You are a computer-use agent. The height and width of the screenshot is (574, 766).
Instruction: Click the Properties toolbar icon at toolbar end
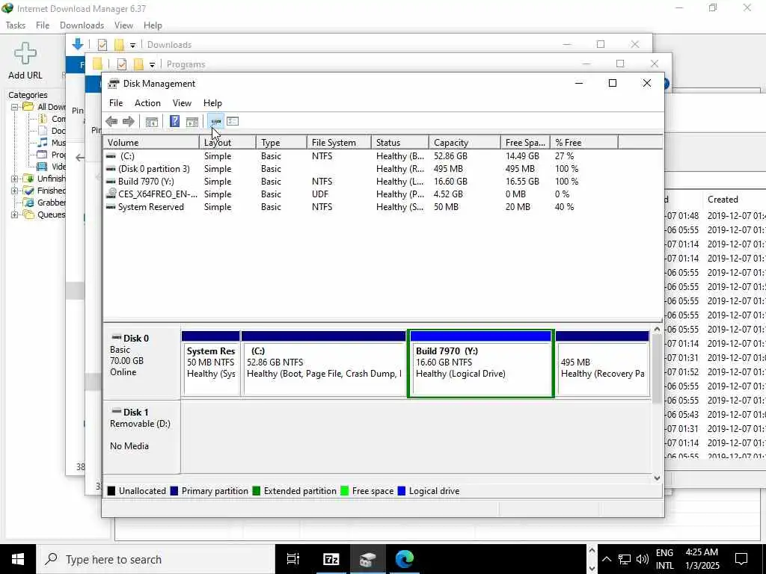(x=233, y=121)
